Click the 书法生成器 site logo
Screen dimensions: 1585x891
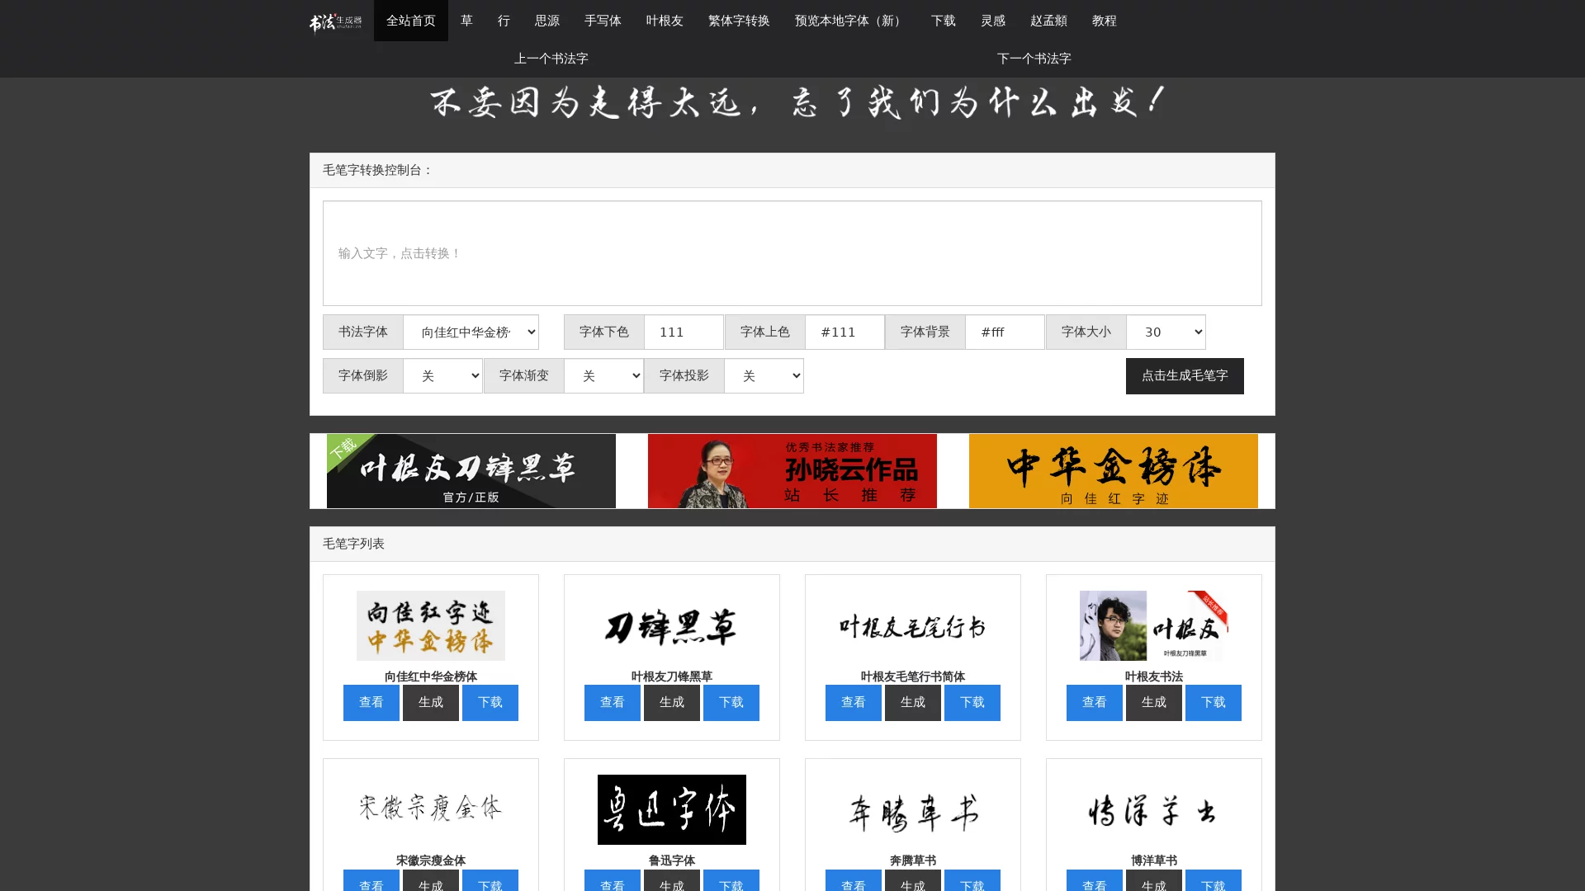pyautogui.click(x=334, y=21)
